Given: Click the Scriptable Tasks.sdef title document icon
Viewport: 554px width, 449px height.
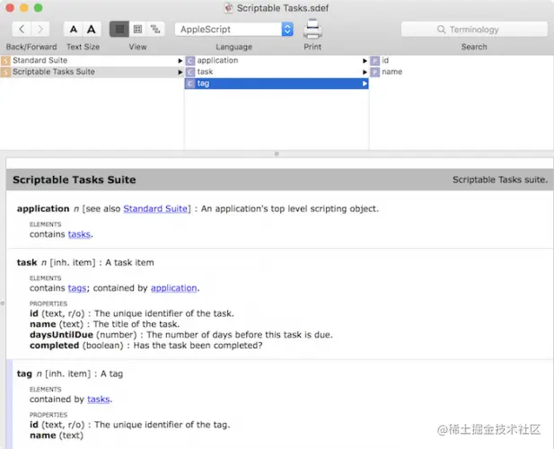Looking at the screenshot, I should pos(229,8).
